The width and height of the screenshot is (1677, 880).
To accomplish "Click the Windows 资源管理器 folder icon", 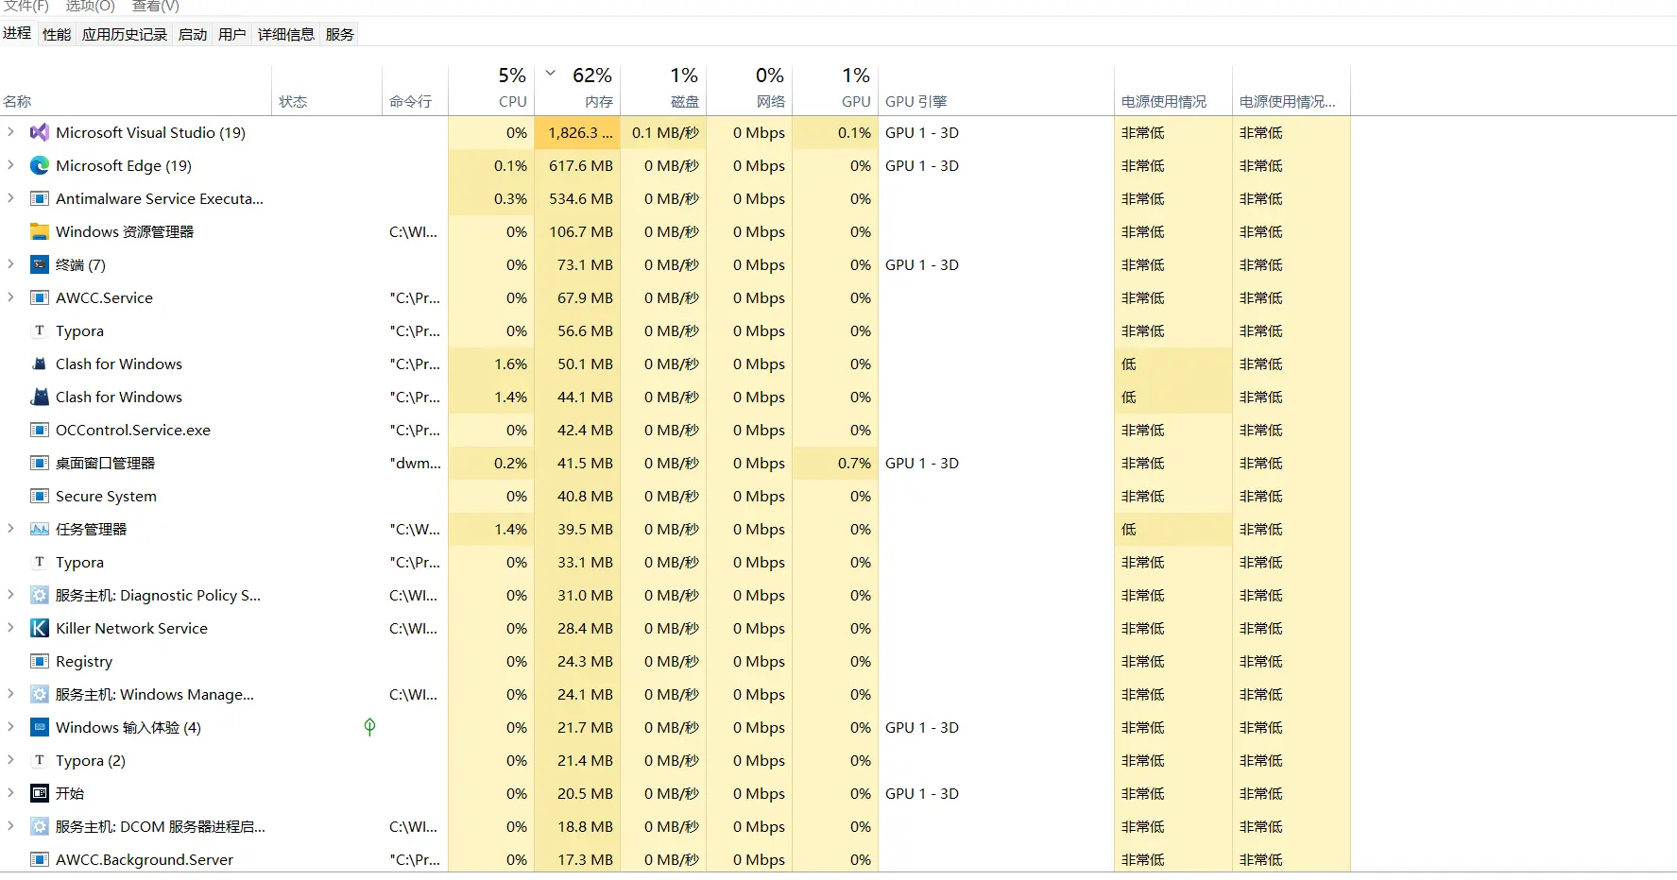I will tap(39, 232).
